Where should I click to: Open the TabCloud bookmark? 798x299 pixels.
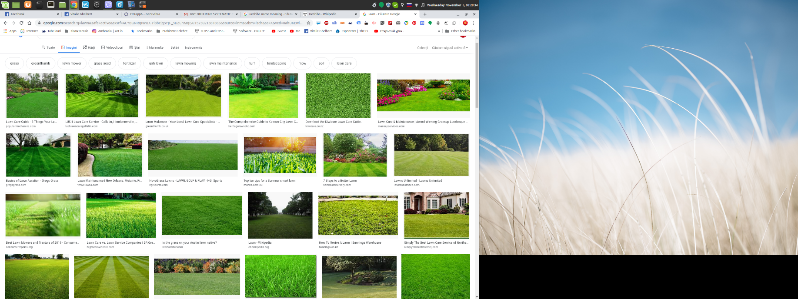51,31
